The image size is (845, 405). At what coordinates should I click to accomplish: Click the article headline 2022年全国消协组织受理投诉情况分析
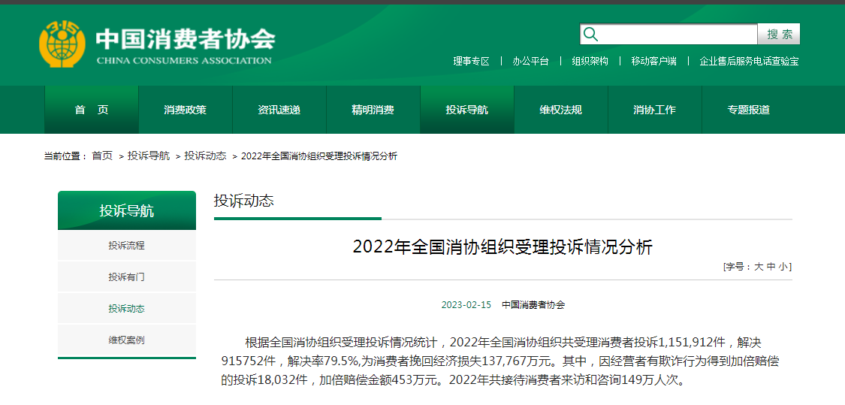502,247
